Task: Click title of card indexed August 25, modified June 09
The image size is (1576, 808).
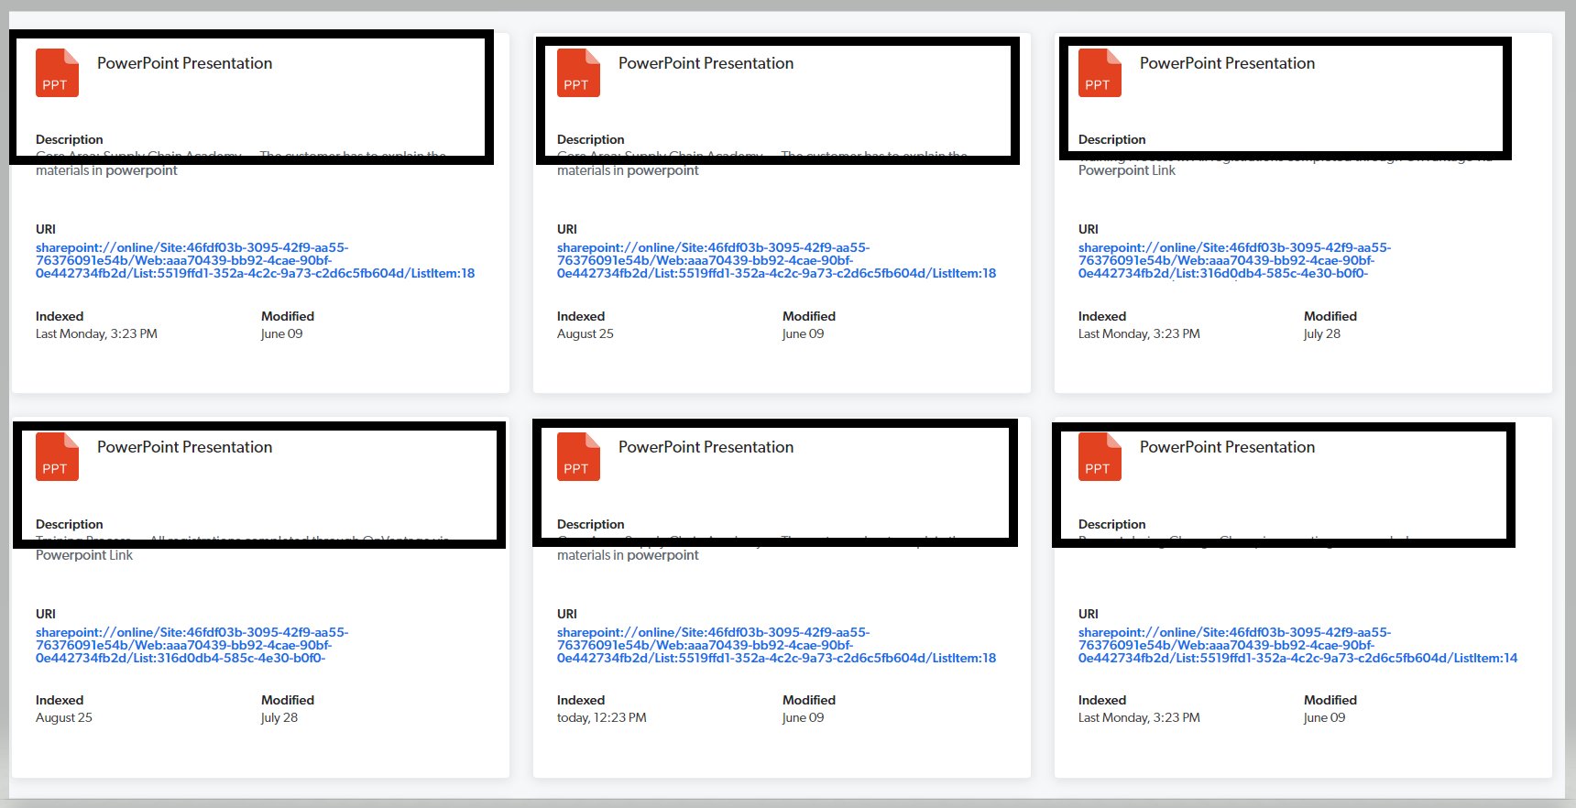Action: 706,63
